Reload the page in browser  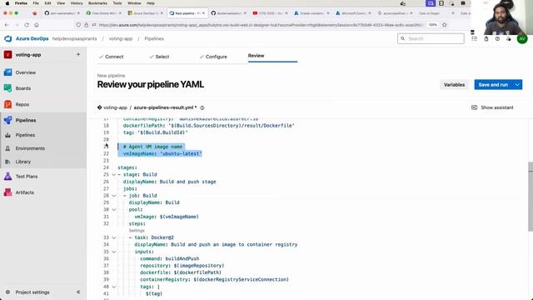[27, 25]
